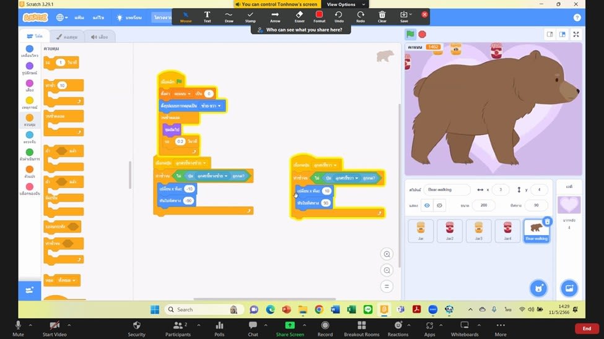This screenshot has height=339, width=604.
Task: Hide the sprite with crossed-eye icon
Action: click(x=439, y=205)
